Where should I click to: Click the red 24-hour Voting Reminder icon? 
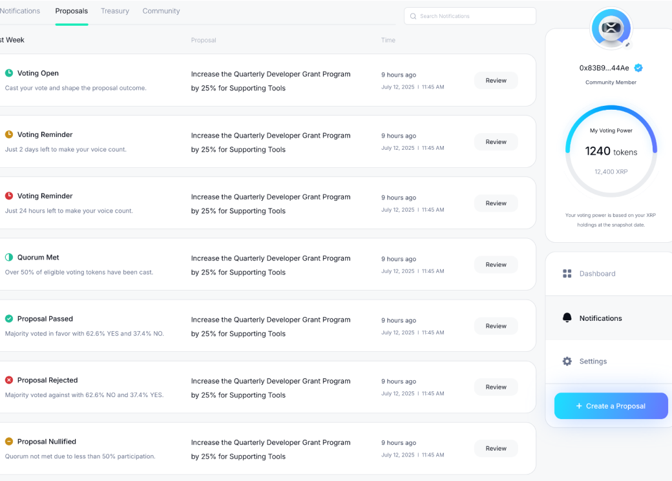[x=9, y=196]
